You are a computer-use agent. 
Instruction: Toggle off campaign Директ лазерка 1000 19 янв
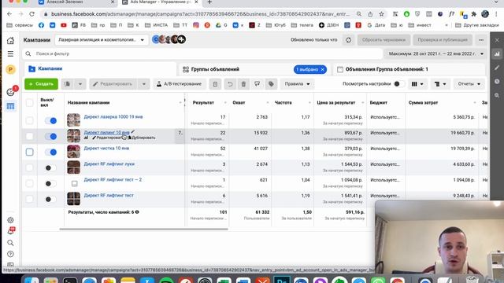pyautogui.click(x=50, y=120)
